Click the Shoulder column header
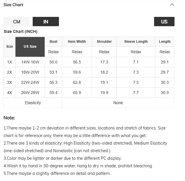Screen dimensions: 185x181 (x=104, y=42)
